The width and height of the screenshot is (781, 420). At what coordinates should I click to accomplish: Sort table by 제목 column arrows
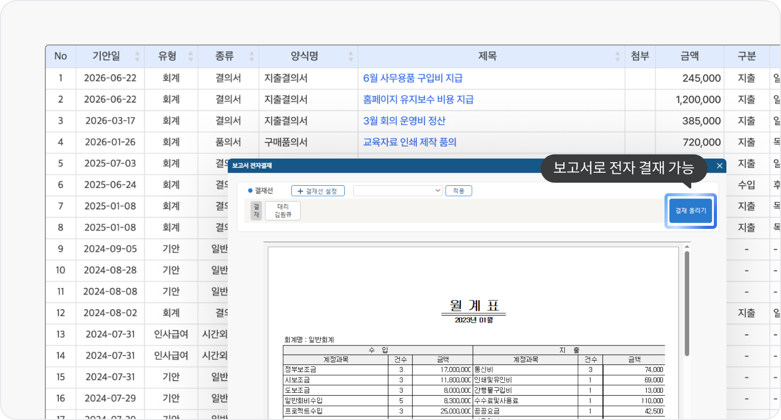tap(618, 56)
